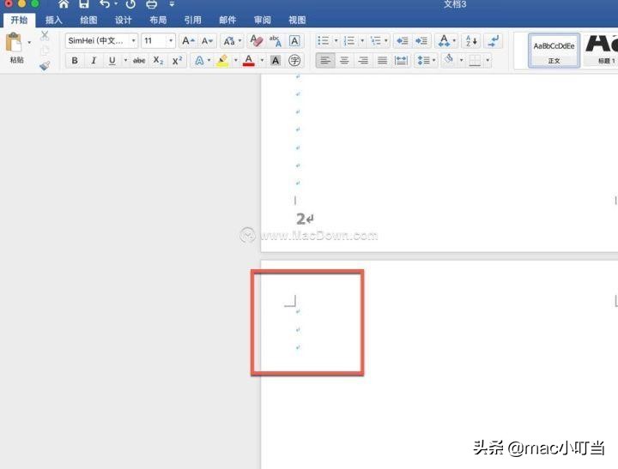Apply the red font color
The height and width of the screenshot is (469, 618).
pyautogui.click(x=249, y=61)
